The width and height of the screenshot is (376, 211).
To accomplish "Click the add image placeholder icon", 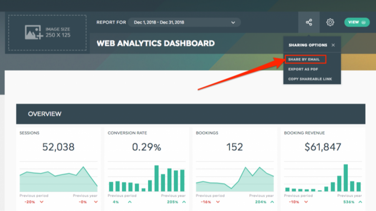I will (34, 33).
